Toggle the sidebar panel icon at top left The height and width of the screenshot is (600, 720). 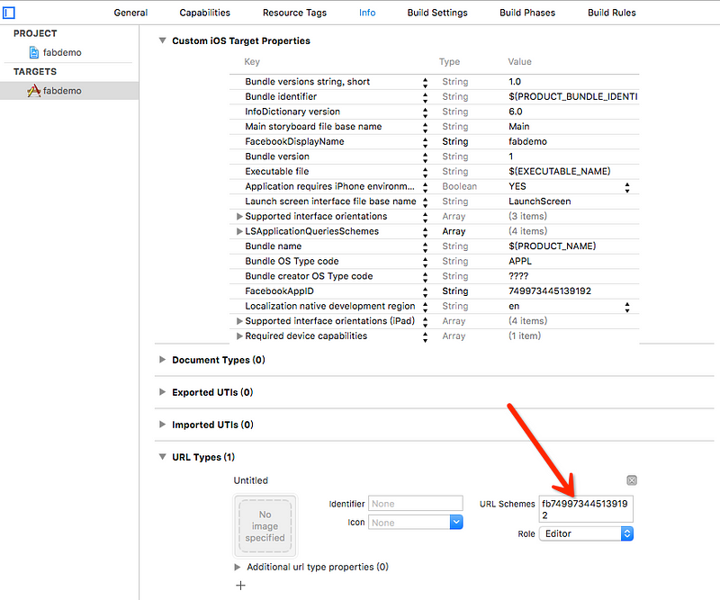(9, 13)
